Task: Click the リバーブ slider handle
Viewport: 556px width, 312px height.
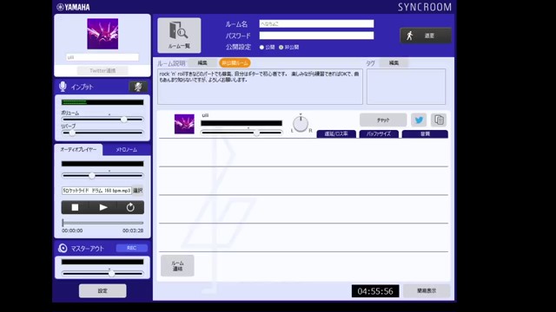Action: pos(72,133)
